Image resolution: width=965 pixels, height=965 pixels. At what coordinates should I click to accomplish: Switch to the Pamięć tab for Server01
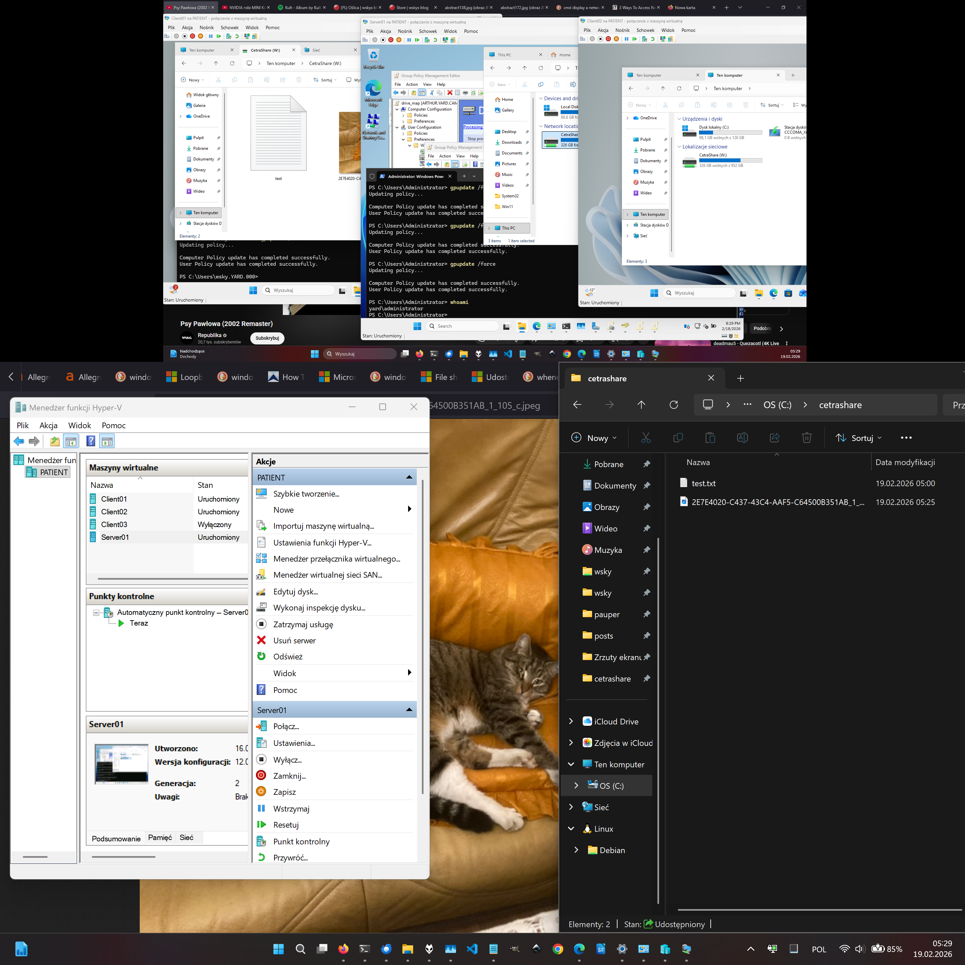pyautogui.click(x=160, y=838)
